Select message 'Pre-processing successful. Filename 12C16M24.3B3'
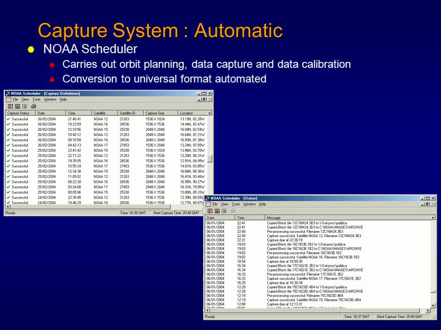 pos(305,231)
